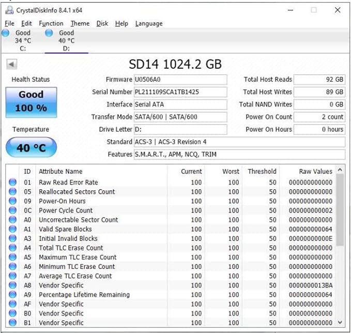351x333 pixels.
Task: Click status orb for Reallocated Sectors Count
Action: [13, 192]
